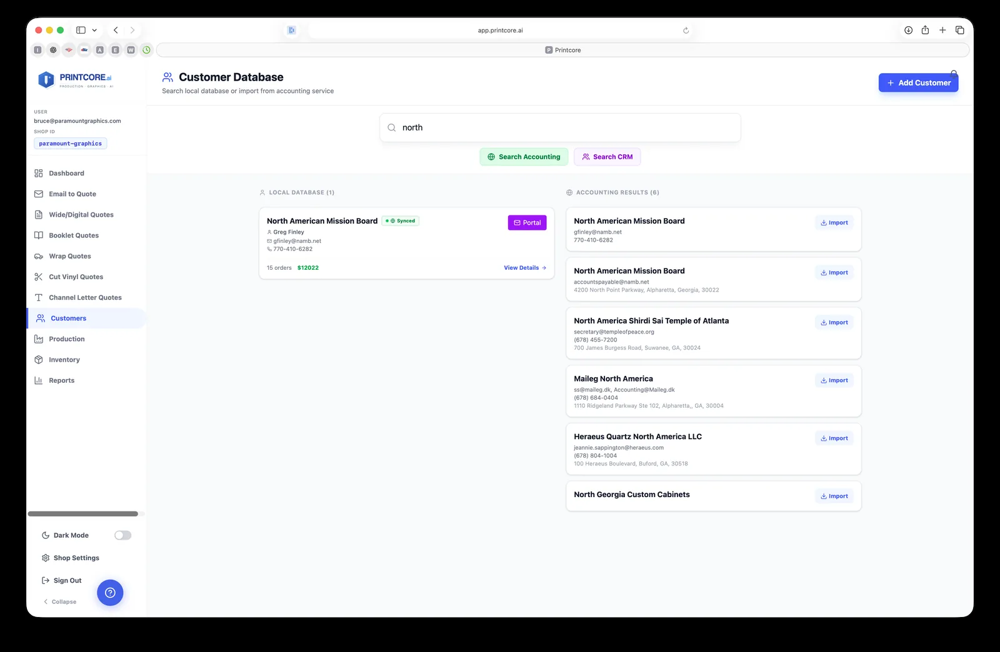Image resolution: width=1000 pixels, height=652 pixels.
Task: Click the Customers people icon in sidebar
Action: pos(41,318)
